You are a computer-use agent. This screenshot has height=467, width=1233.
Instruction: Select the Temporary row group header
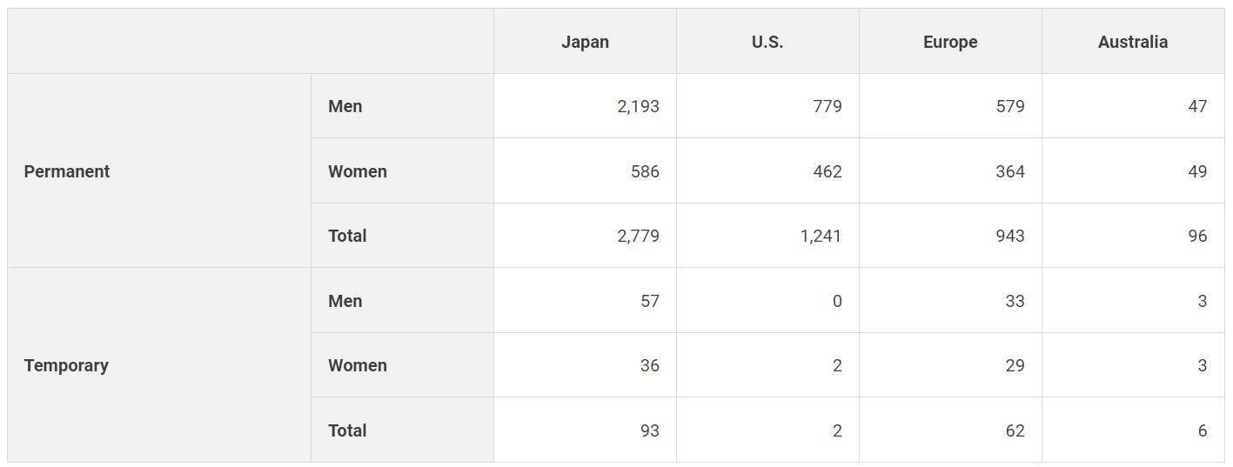click(66, 365)
